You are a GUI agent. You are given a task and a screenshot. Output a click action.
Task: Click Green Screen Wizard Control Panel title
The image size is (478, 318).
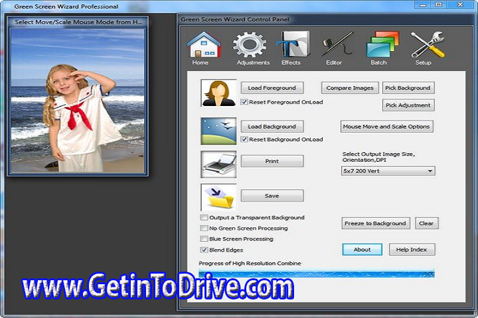(235, 19)
